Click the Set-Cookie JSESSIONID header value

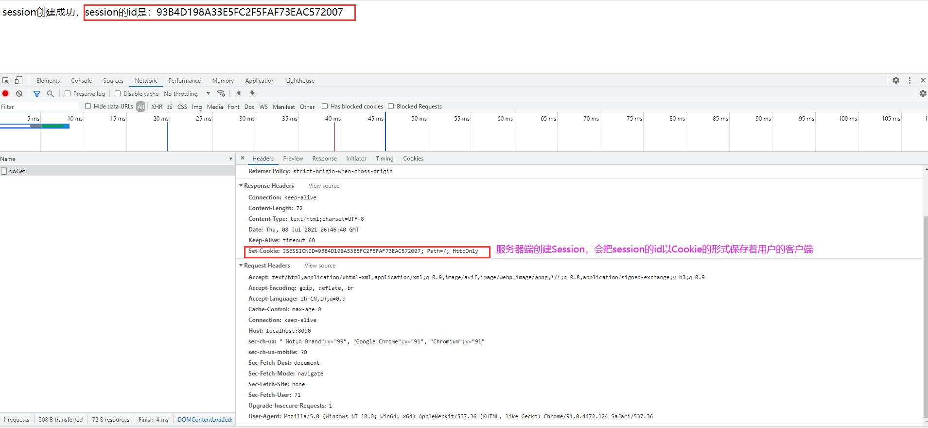point(380,251)
